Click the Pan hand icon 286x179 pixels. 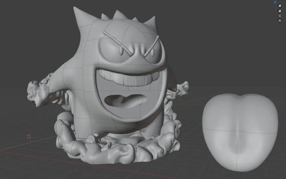point(280,11)
